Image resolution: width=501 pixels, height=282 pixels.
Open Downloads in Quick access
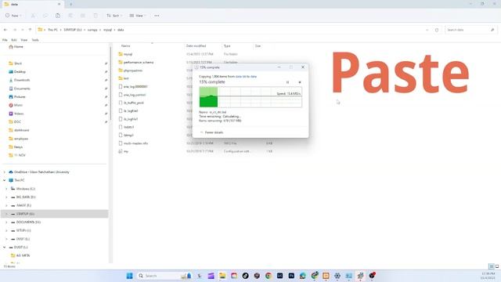pos(22,80)
